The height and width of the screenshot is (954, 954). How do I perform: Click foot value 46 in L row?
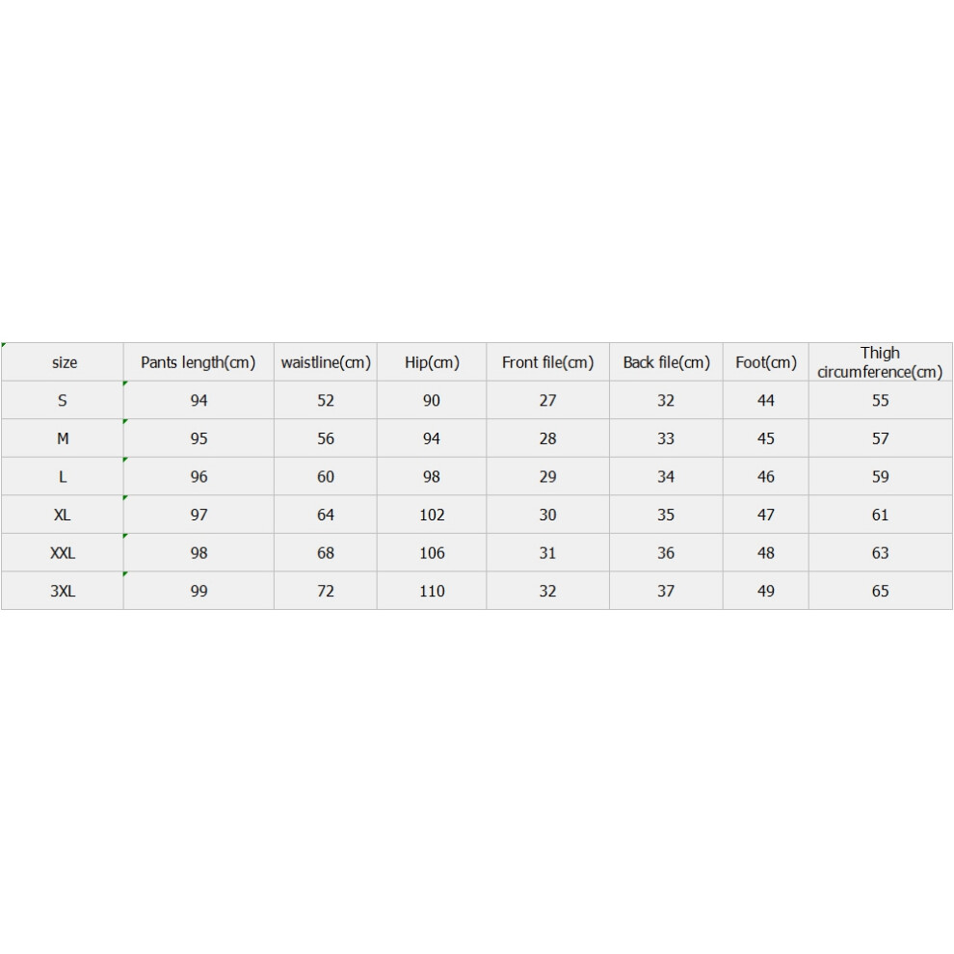click(765, 476)
